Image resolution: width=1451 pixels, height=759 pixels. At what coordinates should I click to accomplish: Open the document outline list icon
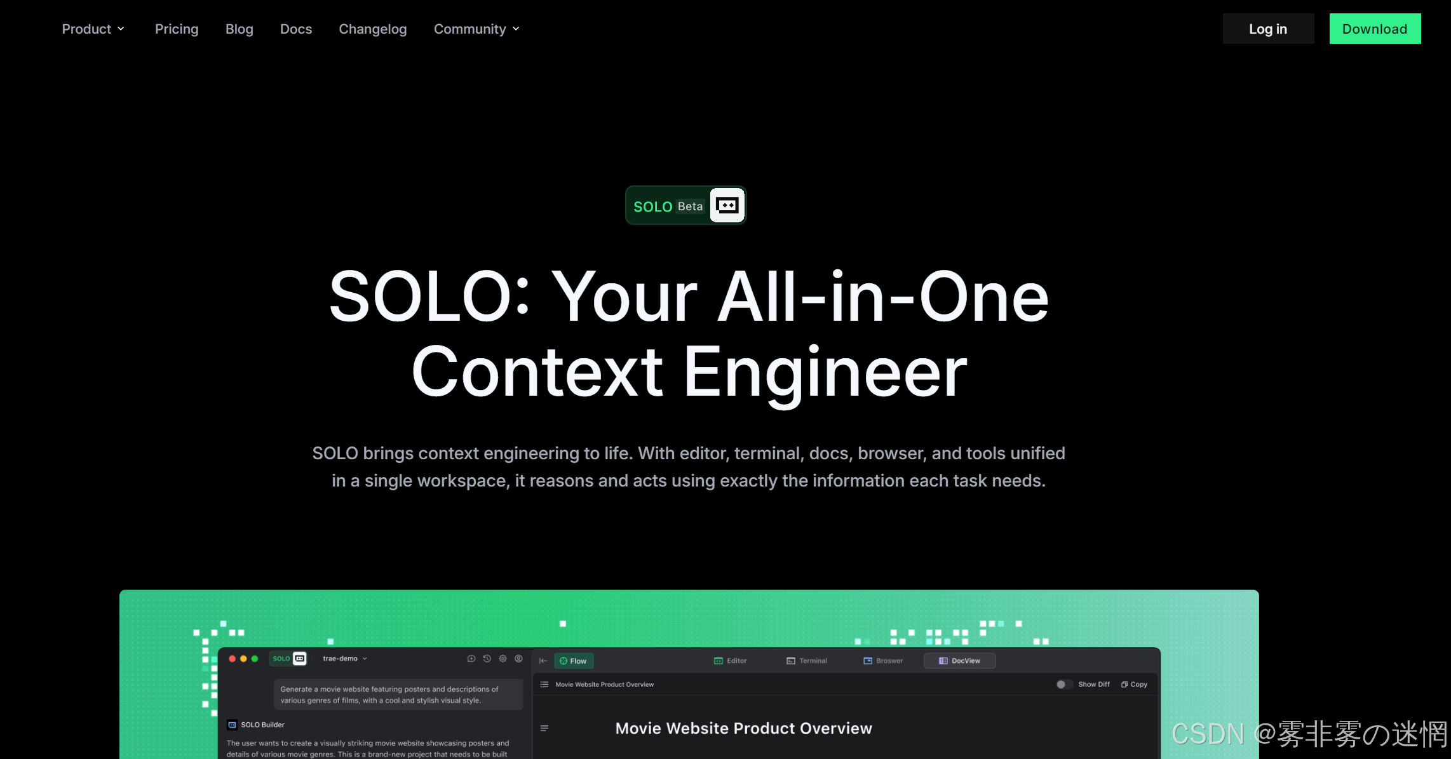point(544,684)
